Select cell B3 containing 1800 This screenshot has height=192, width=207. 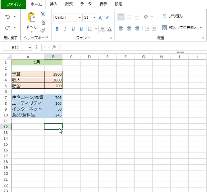click(x=53, y=74)
